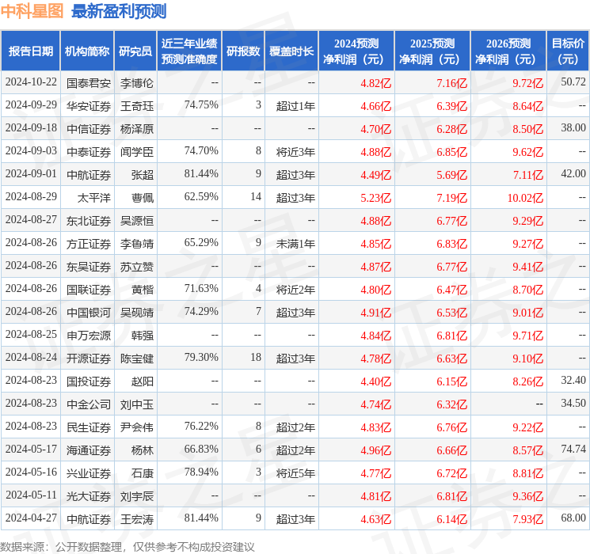Select 海通证券 institution cell
The width and height of the screenshot is (590, 554).
point(89,450)
